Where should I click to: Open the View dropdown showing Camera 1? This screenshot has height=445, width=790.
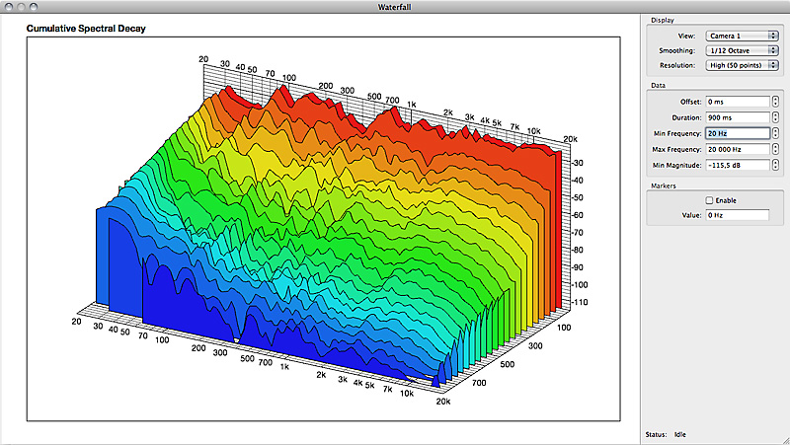(742, 36)
